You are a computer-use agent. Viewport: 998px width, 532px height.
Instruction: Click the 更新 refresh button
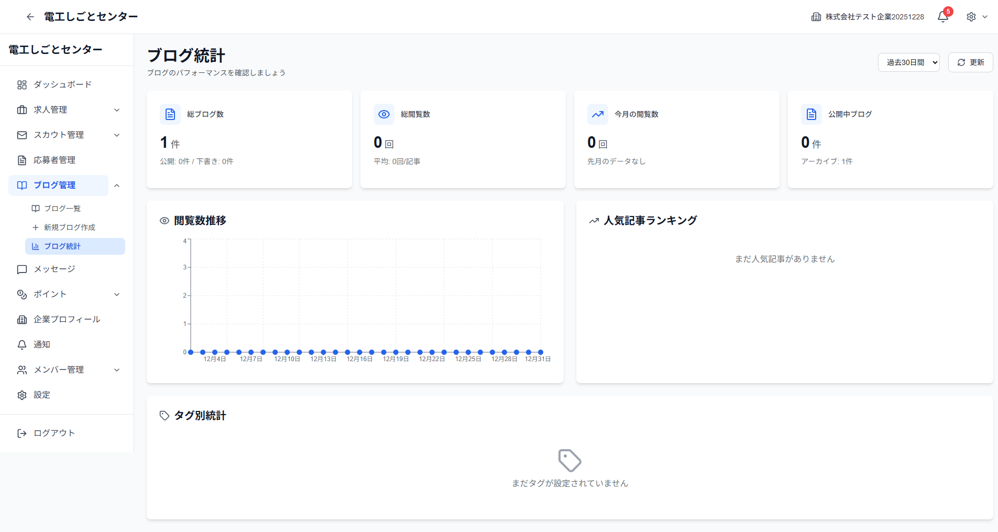pyautogui.click(x=970, y=62)
